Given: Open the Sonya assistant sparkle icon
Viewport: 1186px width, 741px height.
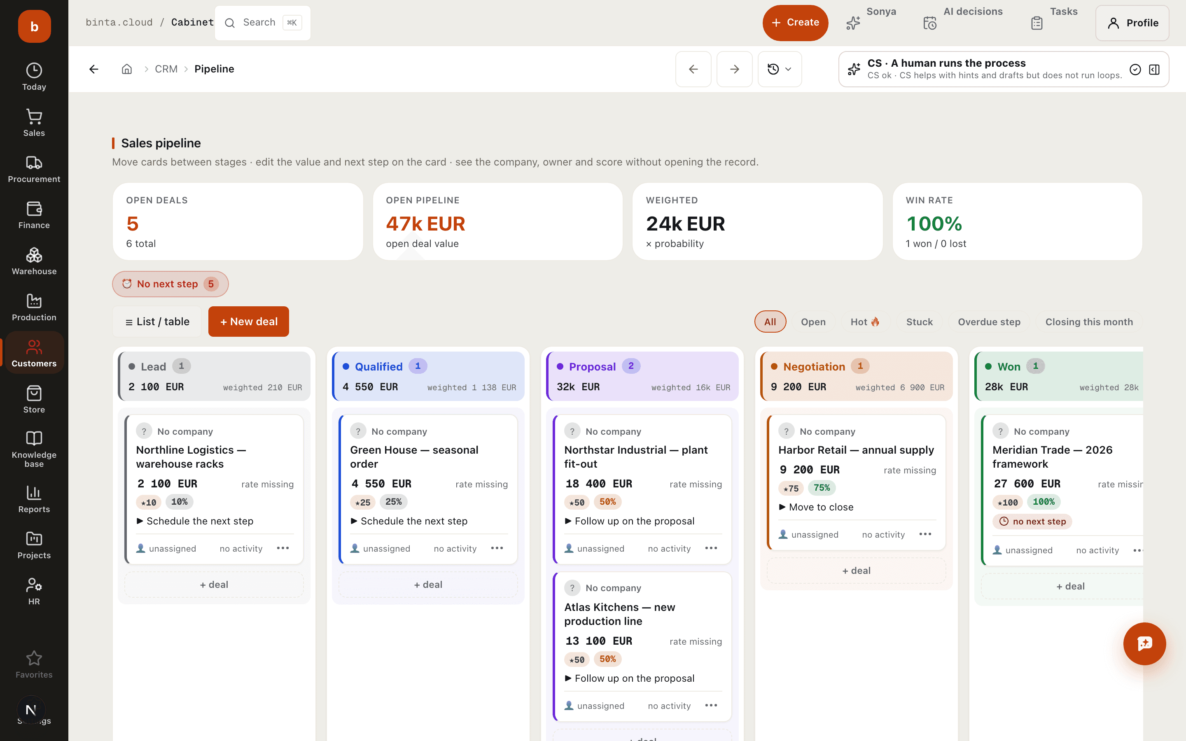Looking at the screenshot, I should [x=853, y=23].
